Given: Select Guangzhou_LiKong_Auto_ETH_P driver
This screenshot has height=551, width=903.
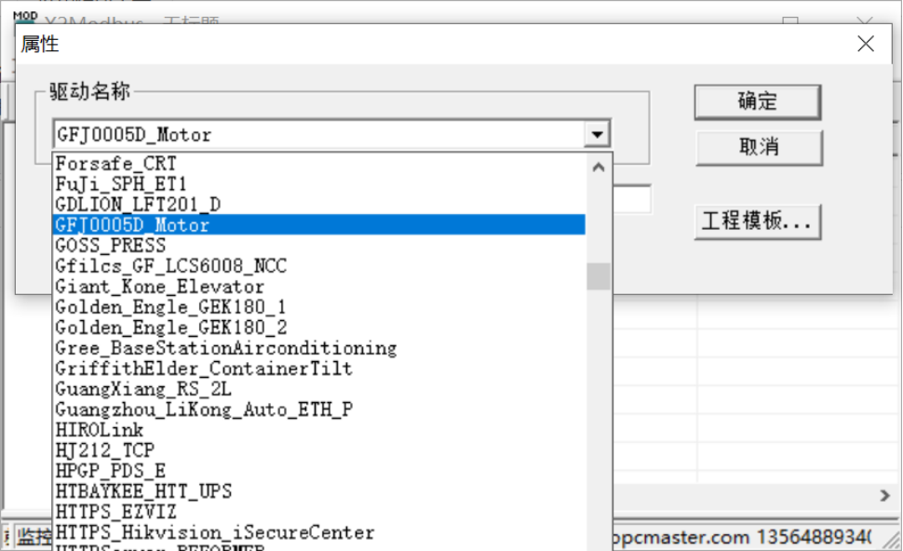Looking at the screenshot, I should [319, 410].
